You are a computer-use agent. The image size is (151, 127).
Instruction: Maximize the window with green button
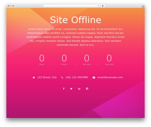pyautogui.click(x=13, y=6)
